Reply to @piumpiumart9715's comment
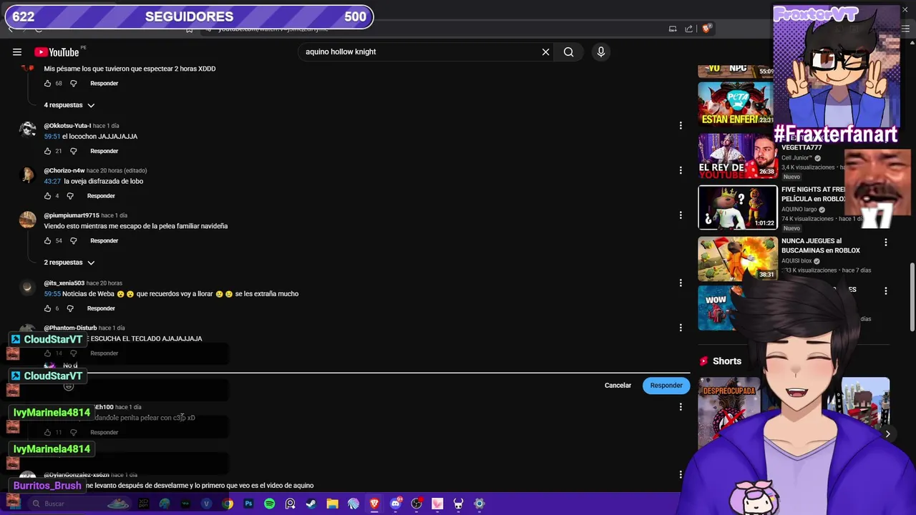Image resolution: width=916 pixels, height=515 pixels. click(104, 240)
